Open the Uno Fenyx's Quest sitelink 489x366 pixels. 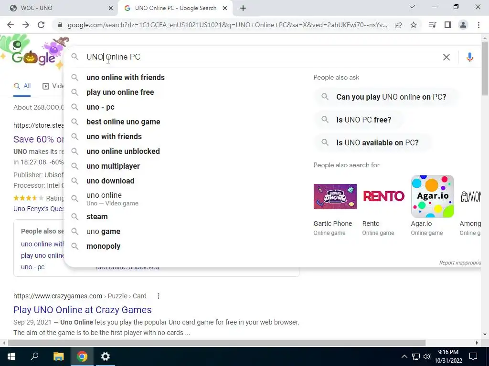(x=38, y=209)
